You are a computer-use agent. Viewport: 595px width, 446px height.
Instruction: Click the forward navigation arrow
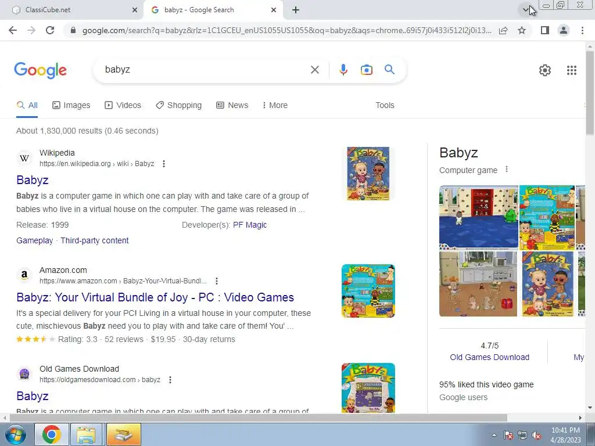click(x=31, y=30)
